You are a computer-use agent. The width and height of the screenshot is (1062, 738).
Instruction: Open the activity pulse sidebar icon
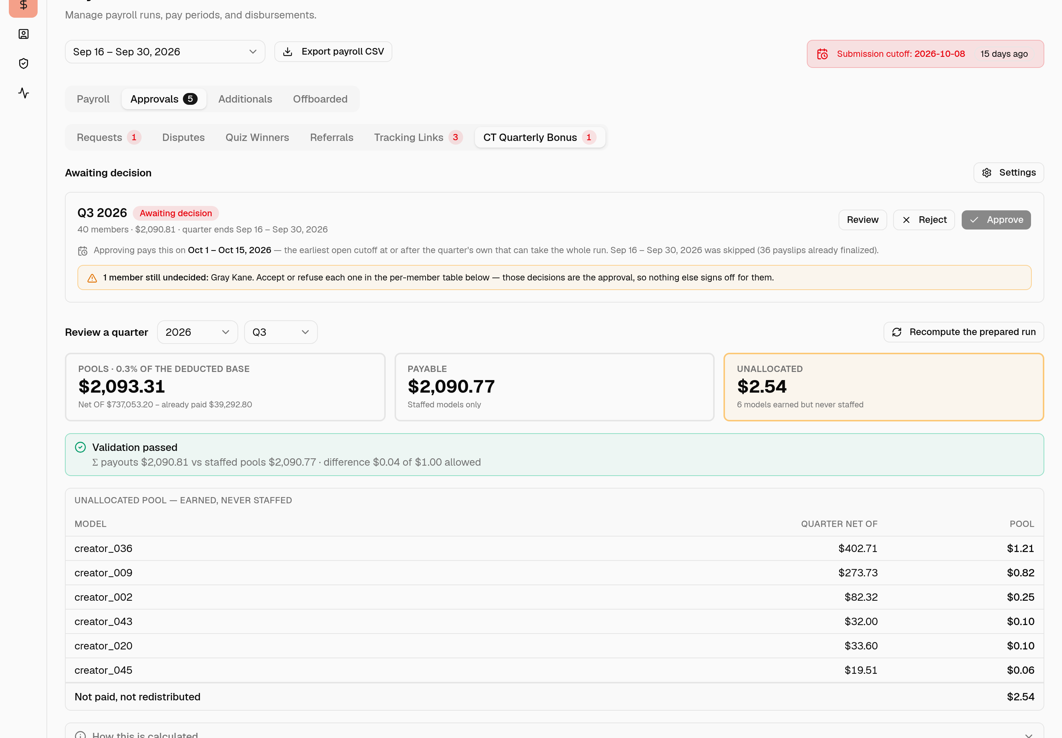pyautogui.click(x=24, y=93)
